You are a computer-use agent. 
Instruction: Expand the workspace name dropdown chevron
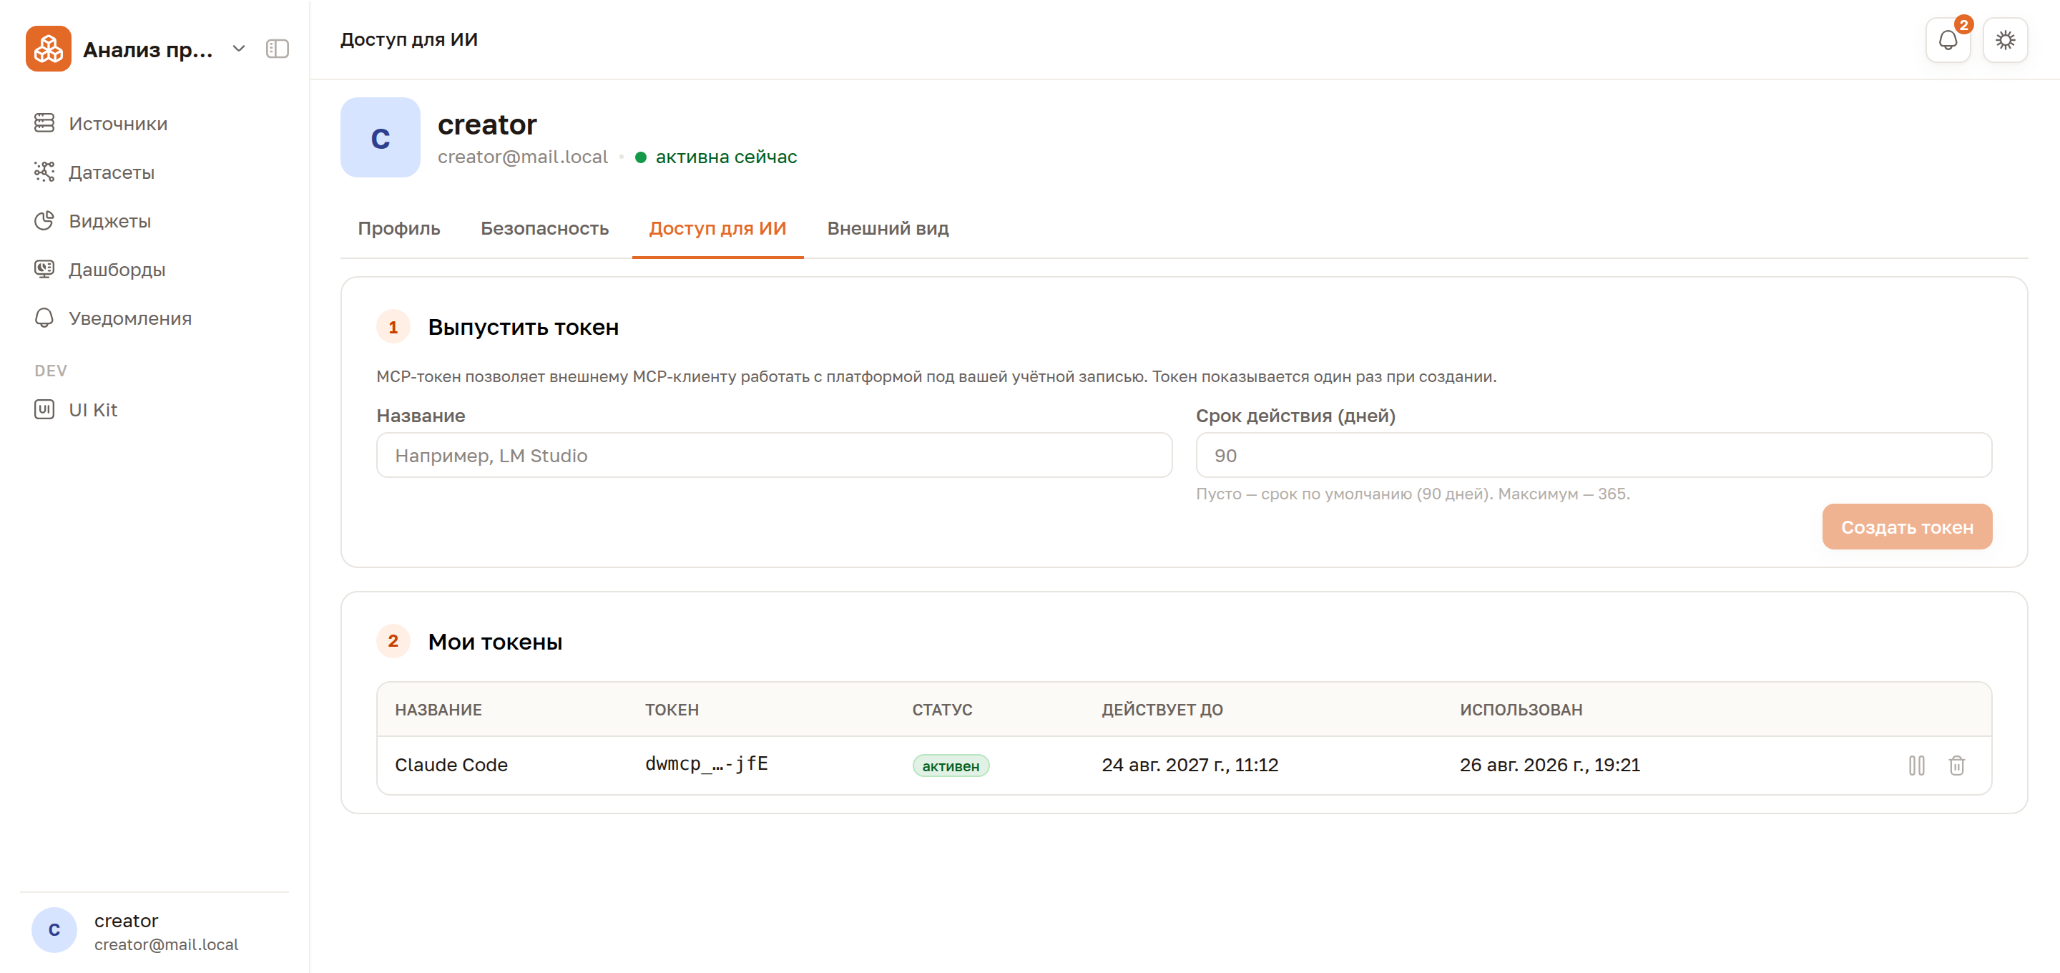tap(238, 49)
